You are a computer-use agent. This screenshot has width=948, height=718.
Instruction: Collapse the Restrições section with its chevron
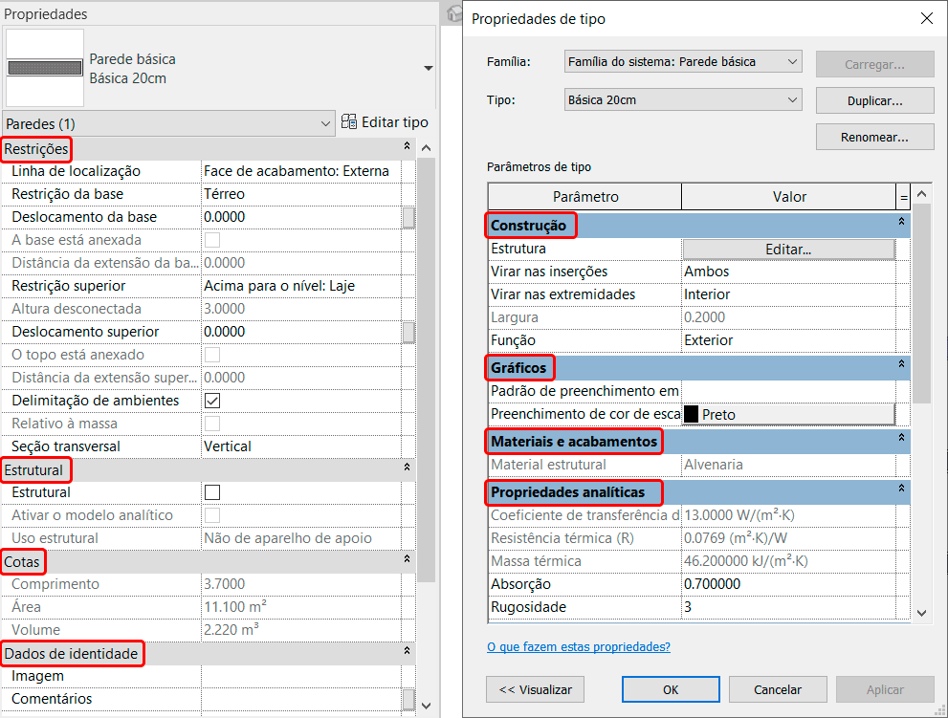(407, 148)
